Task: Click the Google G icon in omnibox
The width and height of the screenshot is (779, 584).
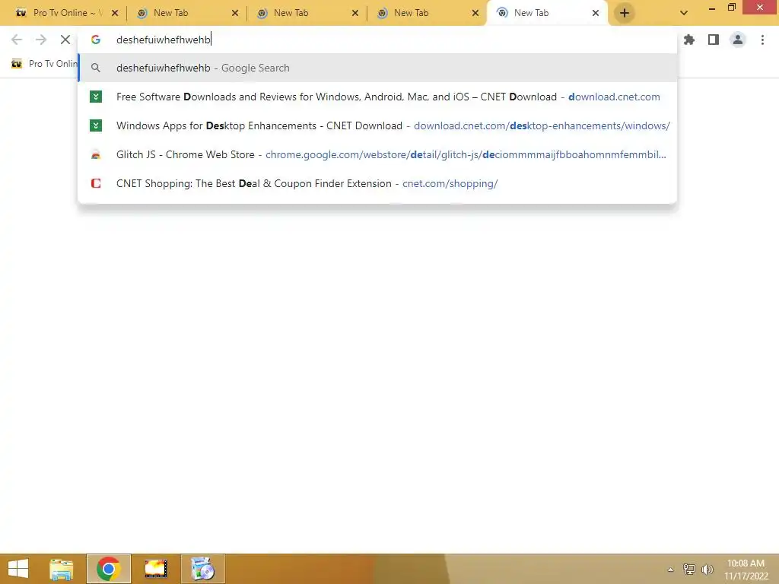Action: (x=95, y=40)
